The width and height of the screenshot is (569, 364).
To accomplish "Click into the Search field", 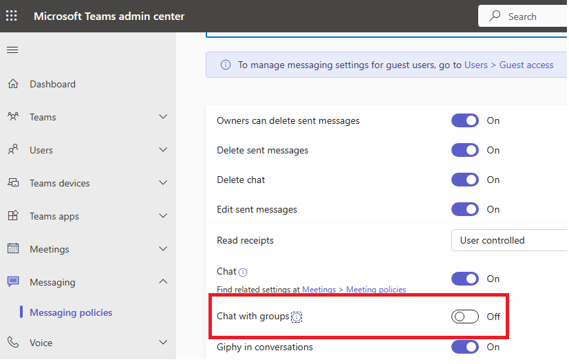I will (522, 17).
